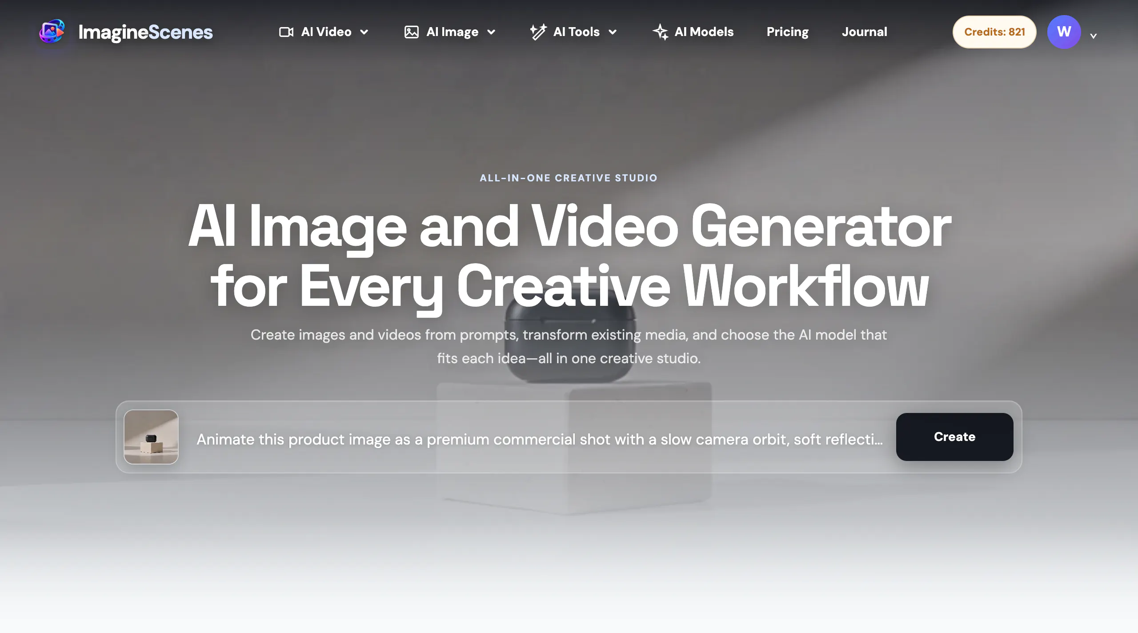This screenshot has width=1138, height=633.
Task: Open the AI Tools menu
Action: [574, 32]
